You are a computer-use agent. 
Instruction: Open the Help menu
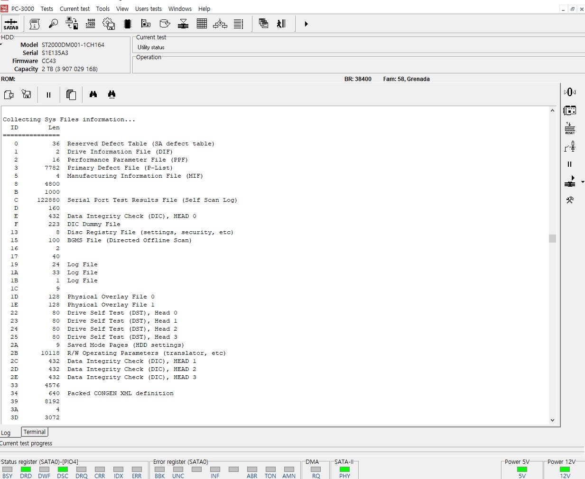pos(204,9)
